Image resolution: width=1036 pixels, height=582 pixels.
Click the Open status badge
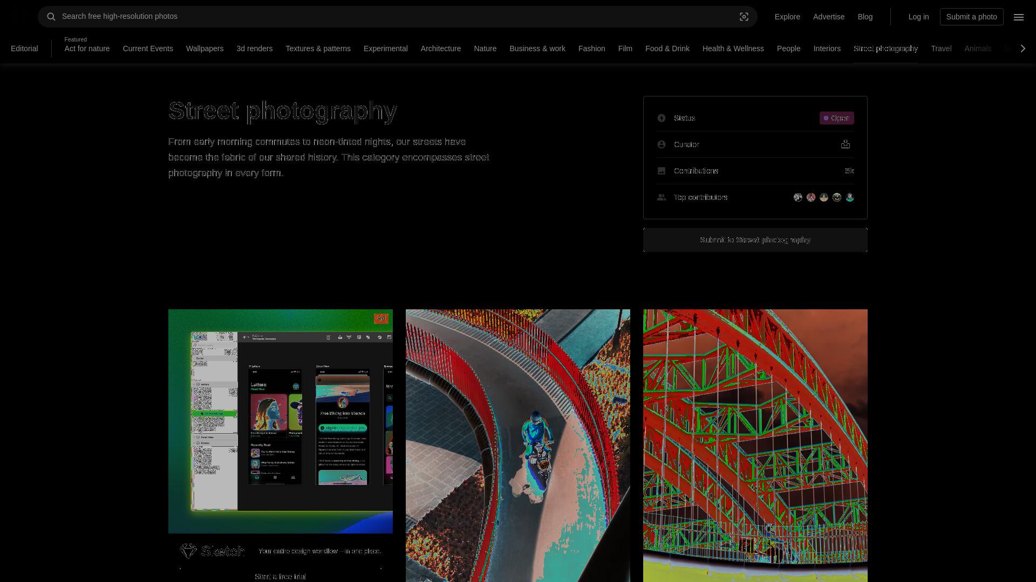point(836,118)
